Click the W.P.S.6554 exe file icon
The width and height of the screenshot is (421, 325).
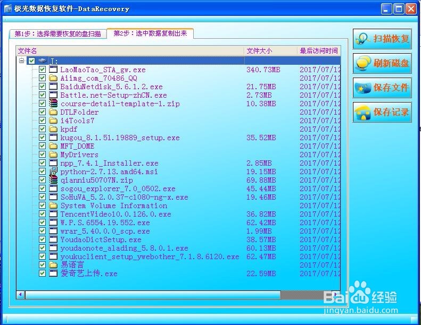(x=53, y=223)
